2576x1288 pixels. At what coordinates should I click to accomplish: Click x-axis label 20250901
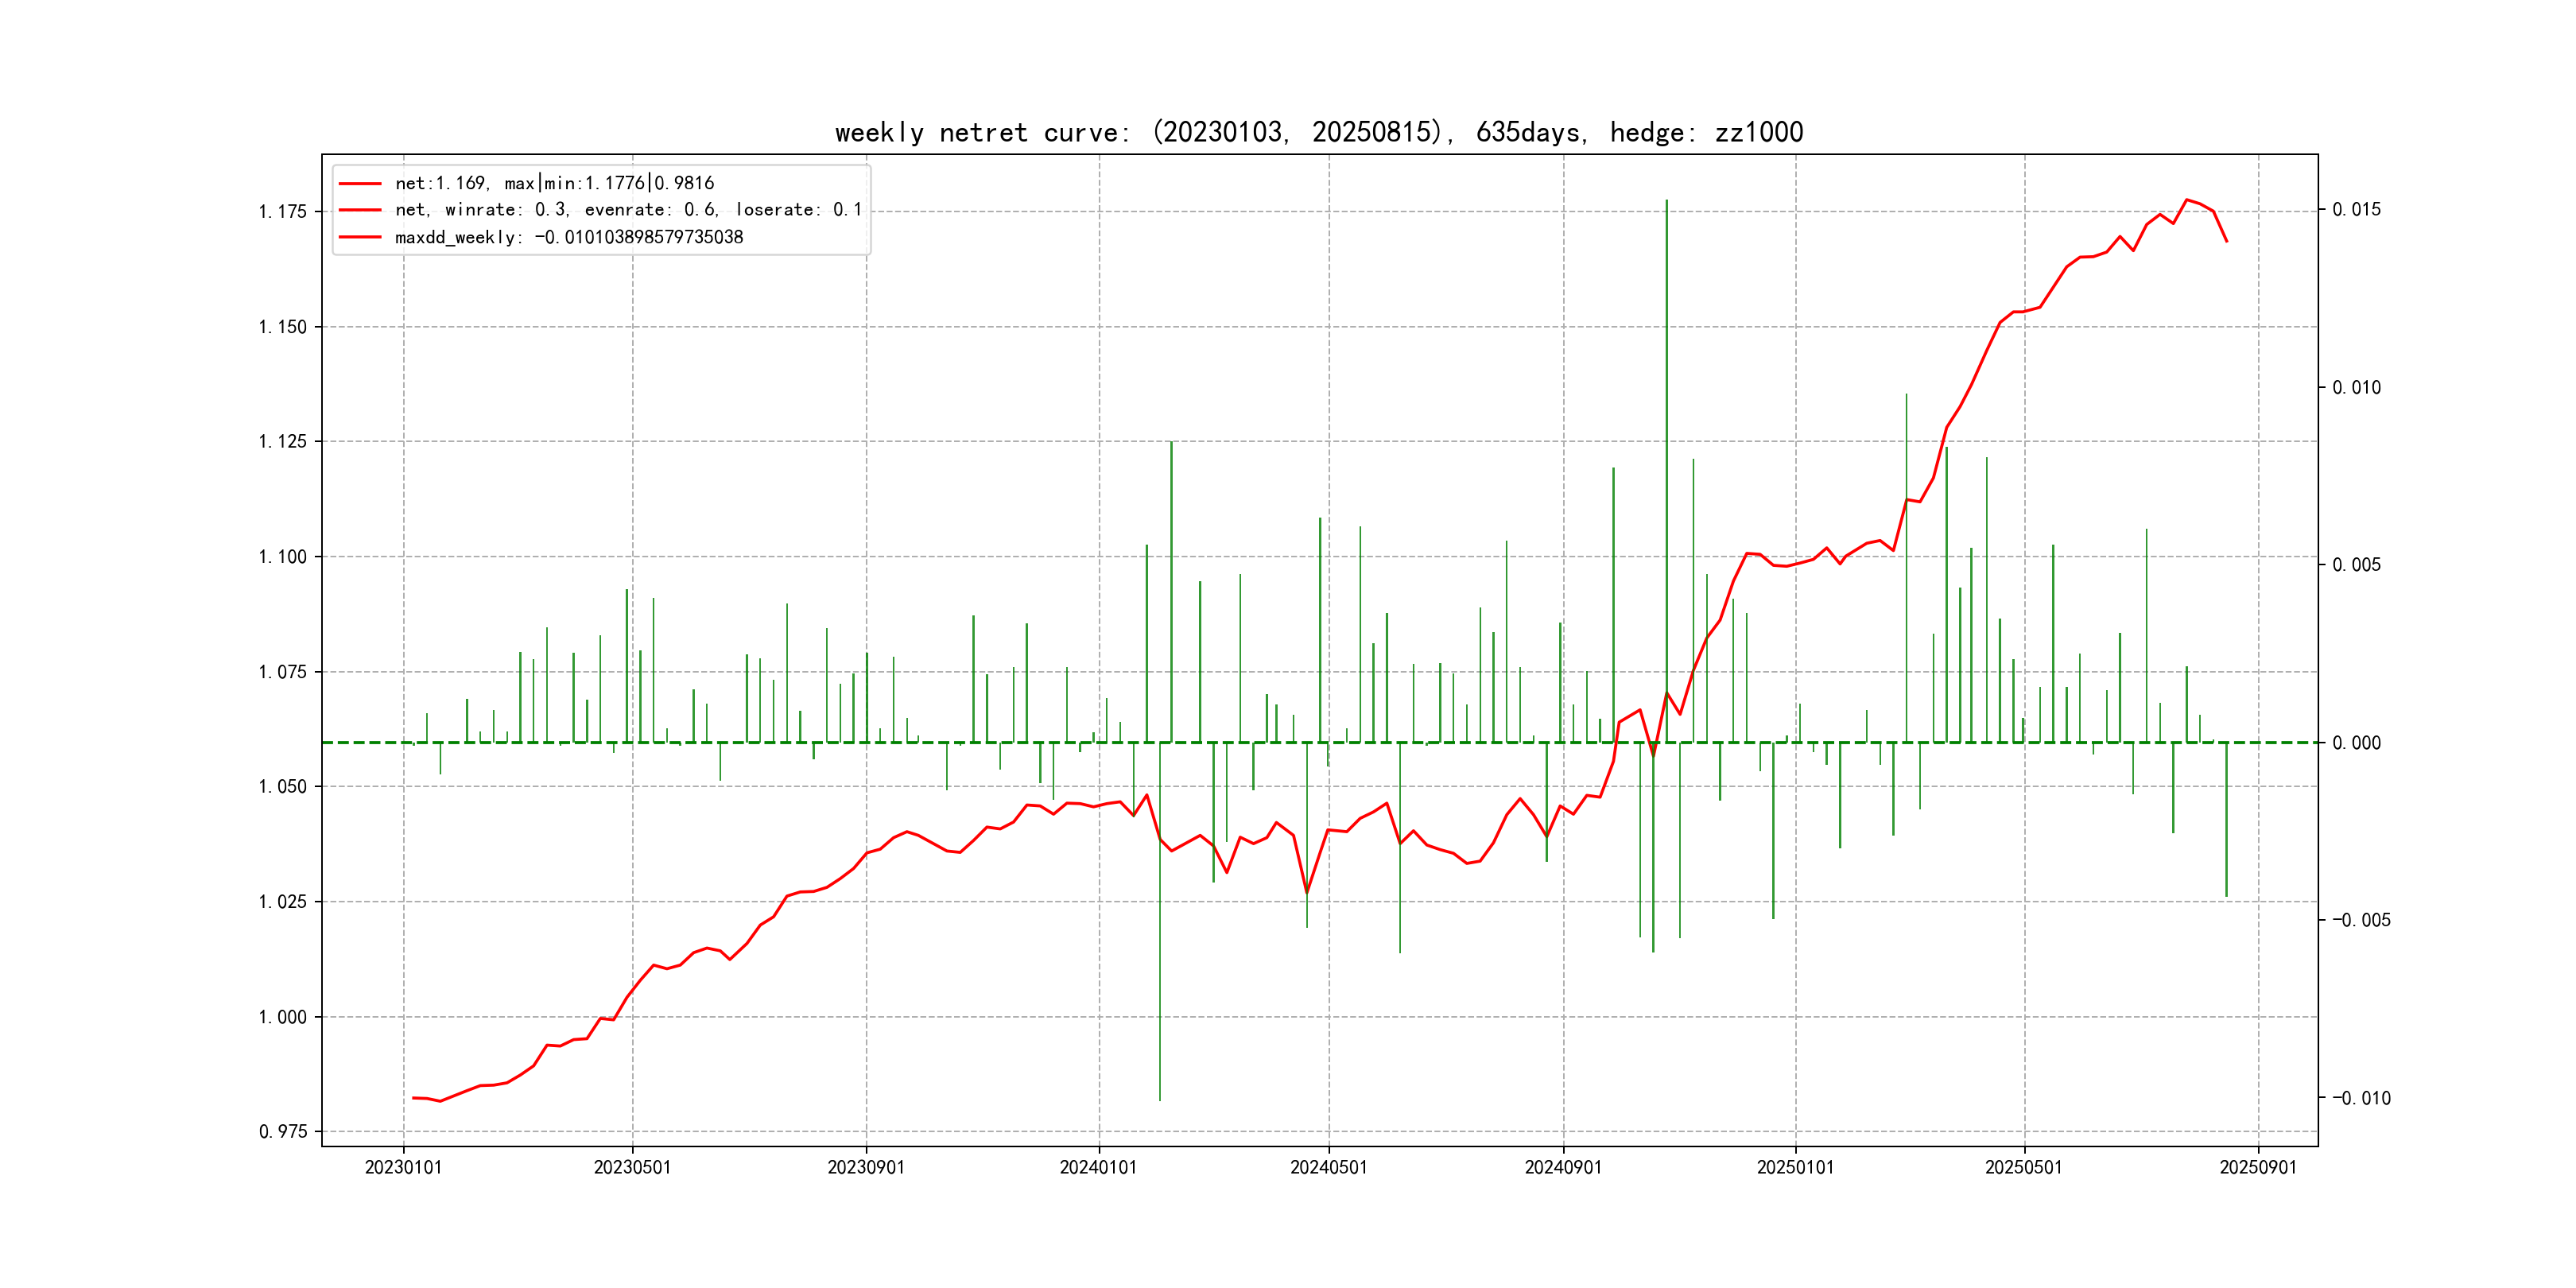(x=2258, y=1168)
